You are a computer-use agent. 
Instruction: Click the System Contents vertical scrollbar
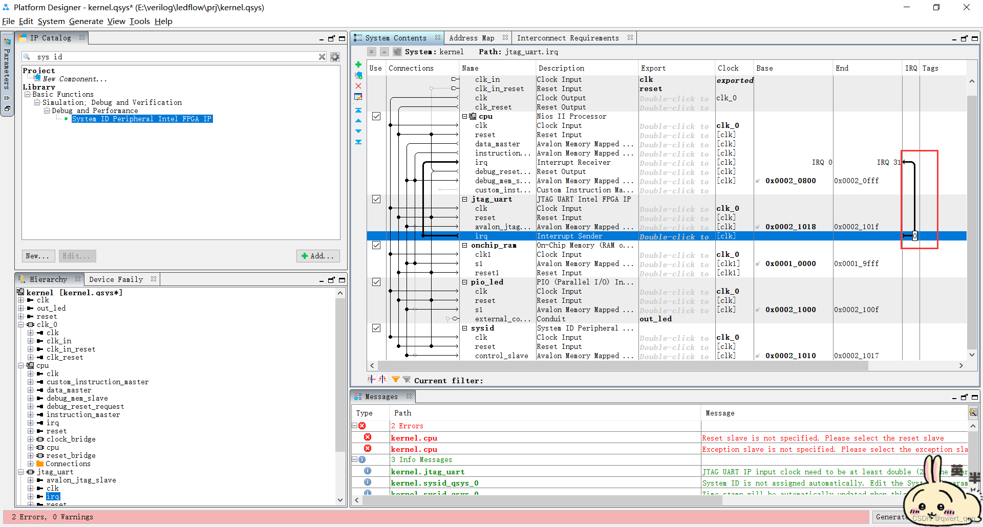(972, 222)
